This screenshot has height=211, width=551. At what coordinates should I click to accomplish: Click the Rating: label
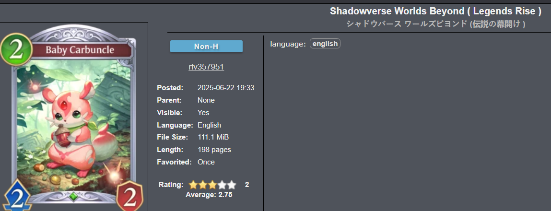(171, 185)
